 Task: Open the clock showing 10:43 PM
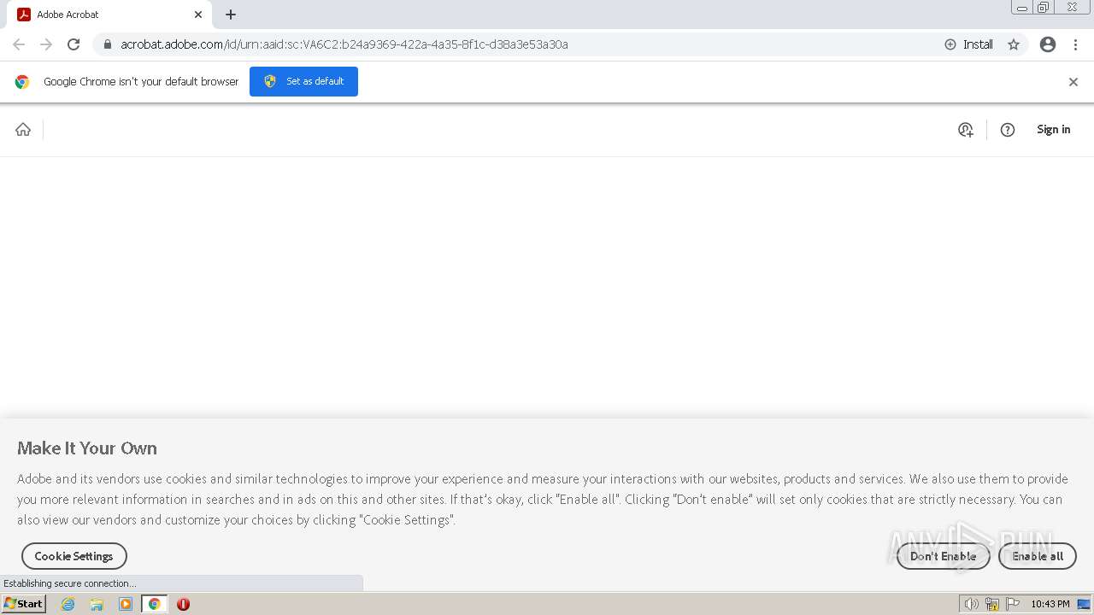pos(1050,604)
